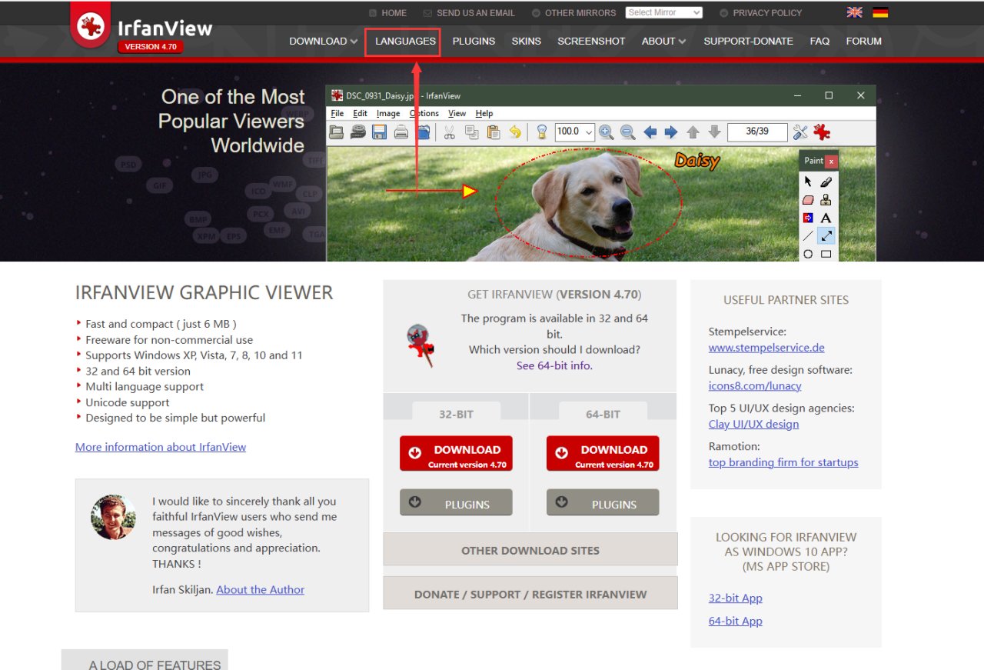Open the PRIVACY POLICY link

[760, 13]
